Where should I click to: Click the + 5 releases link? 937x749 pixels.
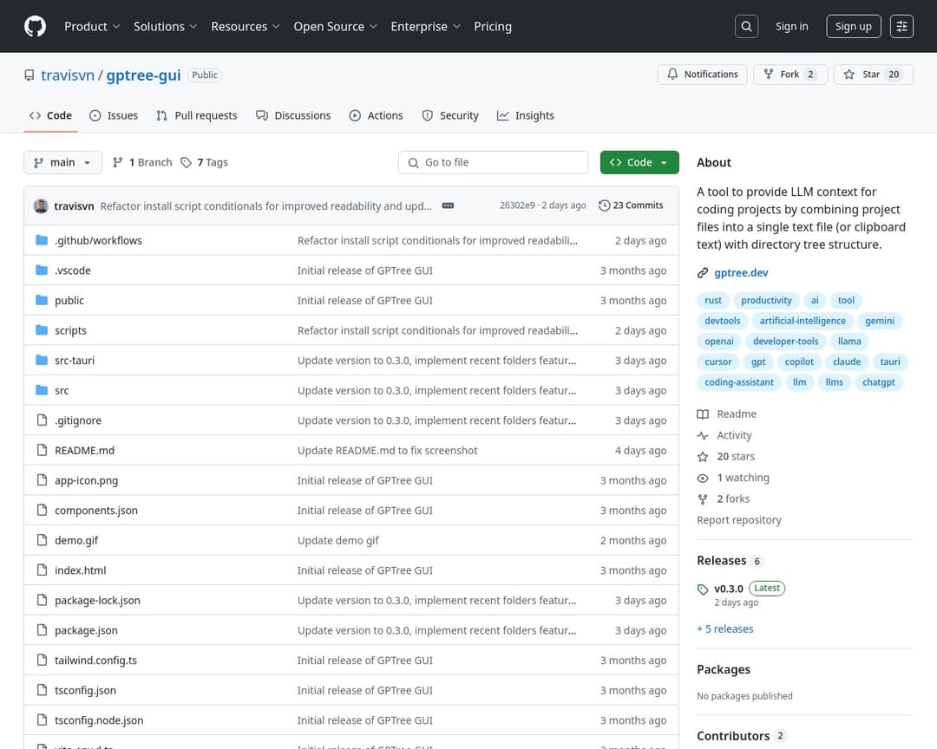[724, 629]
